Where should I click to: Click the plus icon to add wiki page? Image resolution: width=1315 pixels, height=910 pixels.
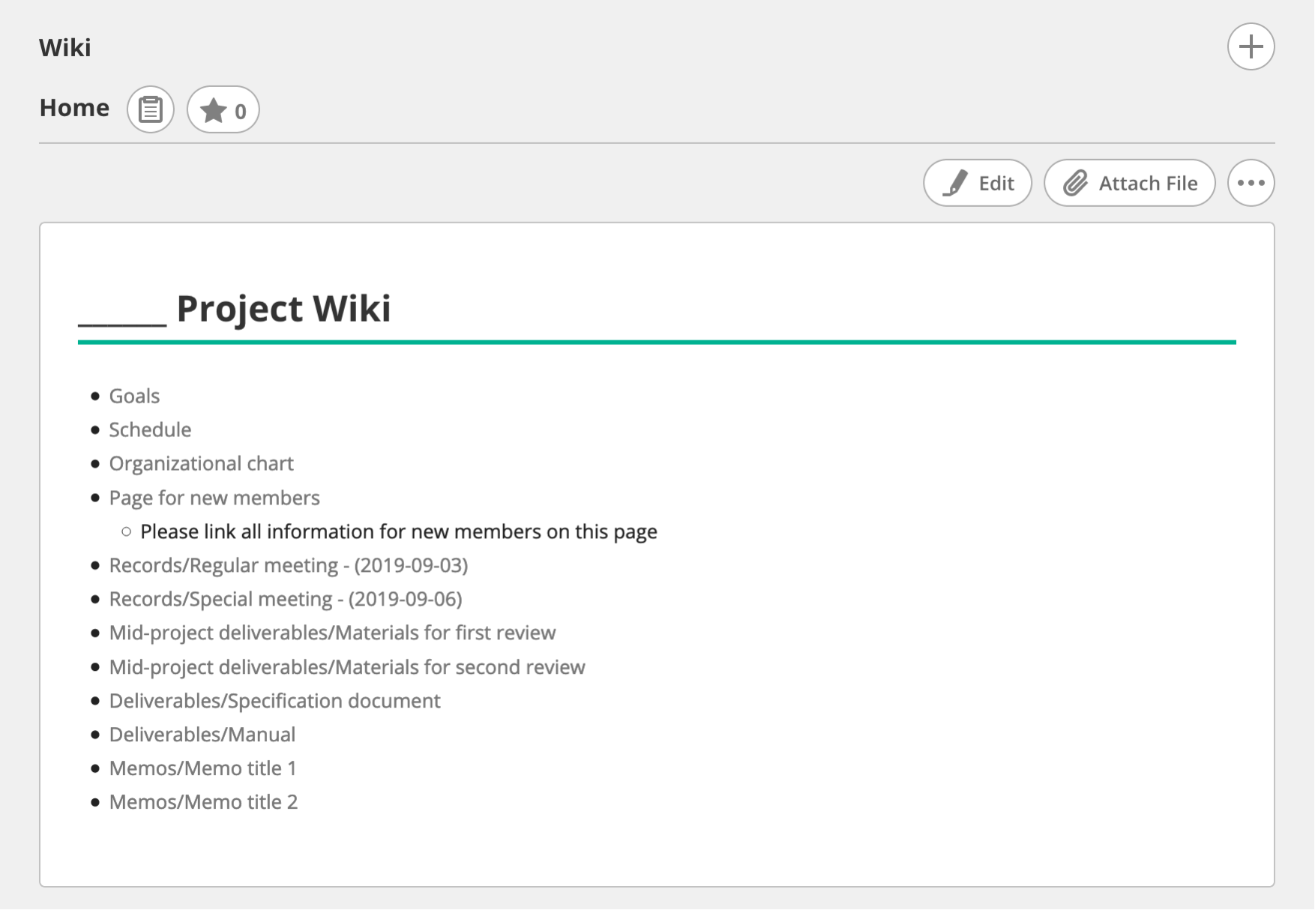[x=1251, y=46]
